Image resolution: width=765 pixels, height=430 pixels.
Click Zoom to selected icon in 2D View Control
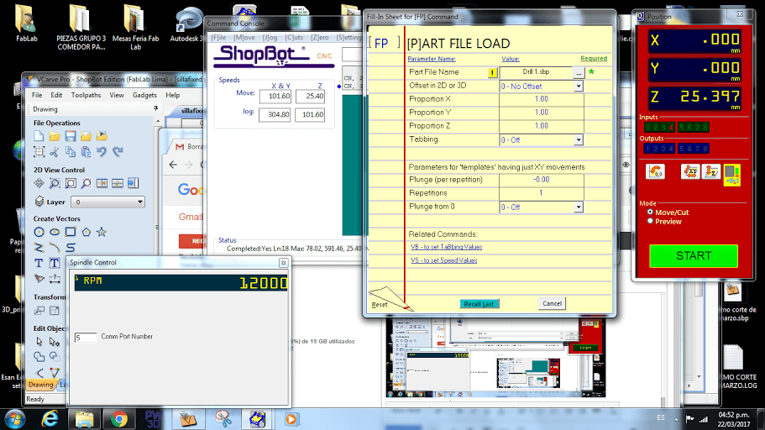click(86, 183)
